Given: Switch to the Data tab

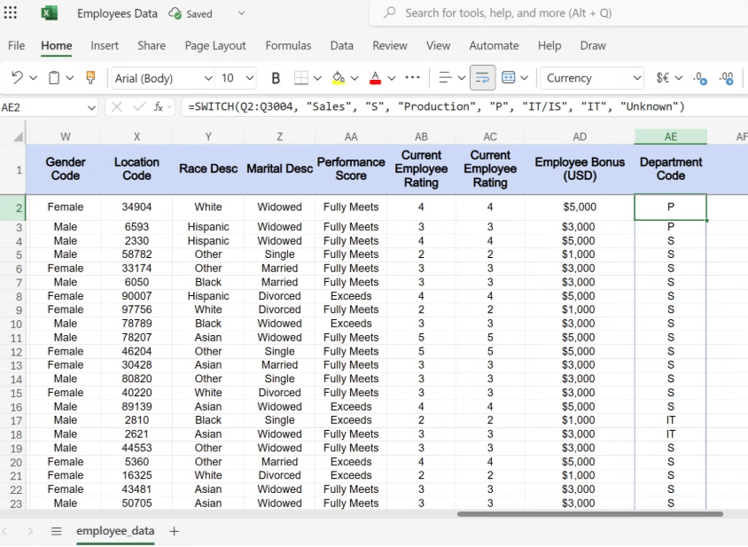Looking at the screenshot, I should coord(341,46).
